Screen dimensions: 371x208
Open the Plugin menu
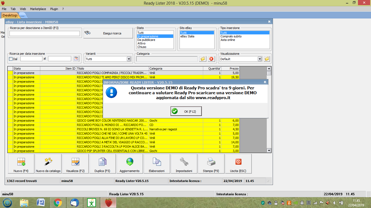(x=54, y=9)
